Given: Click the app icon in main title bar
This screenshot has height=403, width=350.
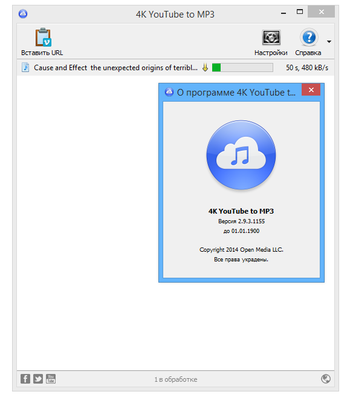Looking at the screenshot, I should click(23, 14).
